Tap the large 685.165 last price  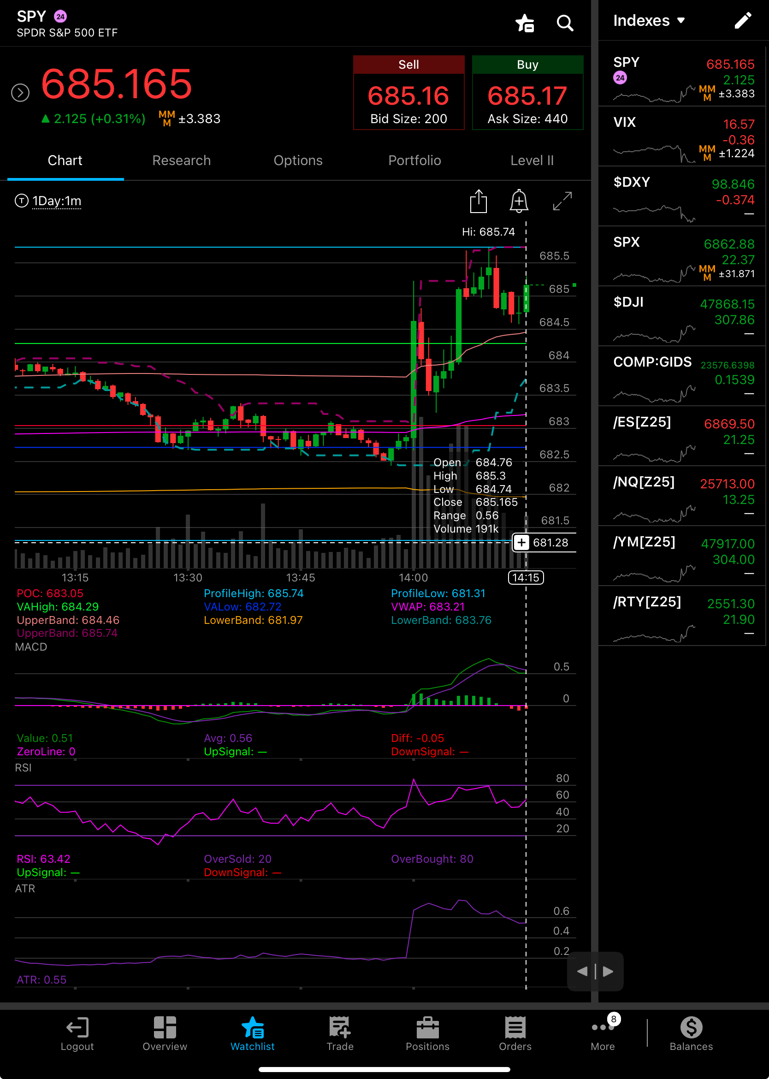point(117,84)
